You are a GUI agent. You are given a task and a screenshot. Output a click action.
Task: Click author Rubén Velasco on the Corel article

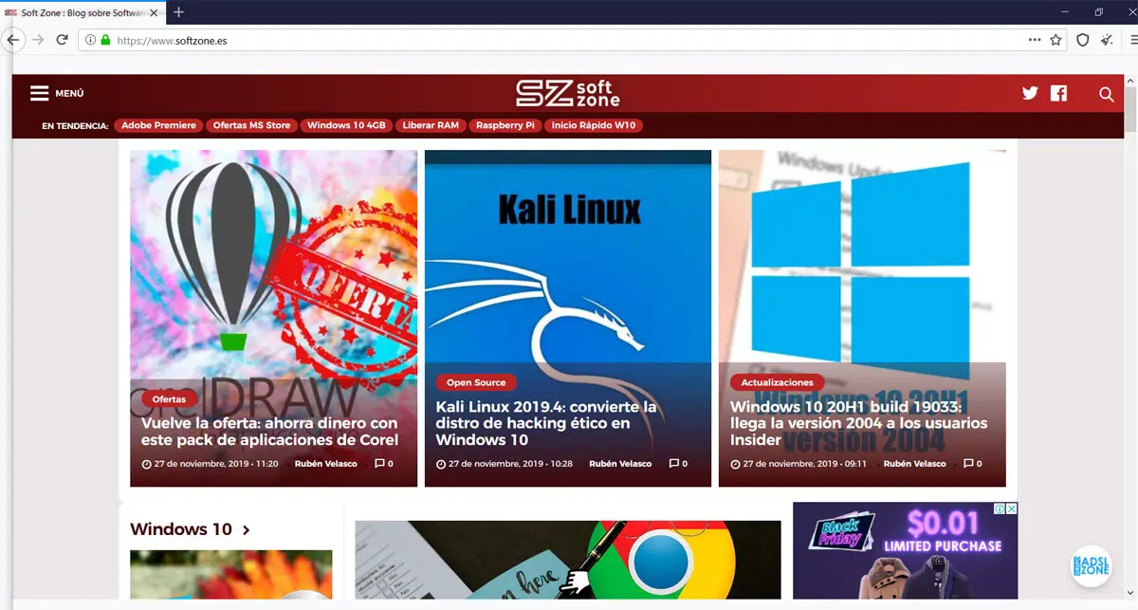click(x=326, y=464)
